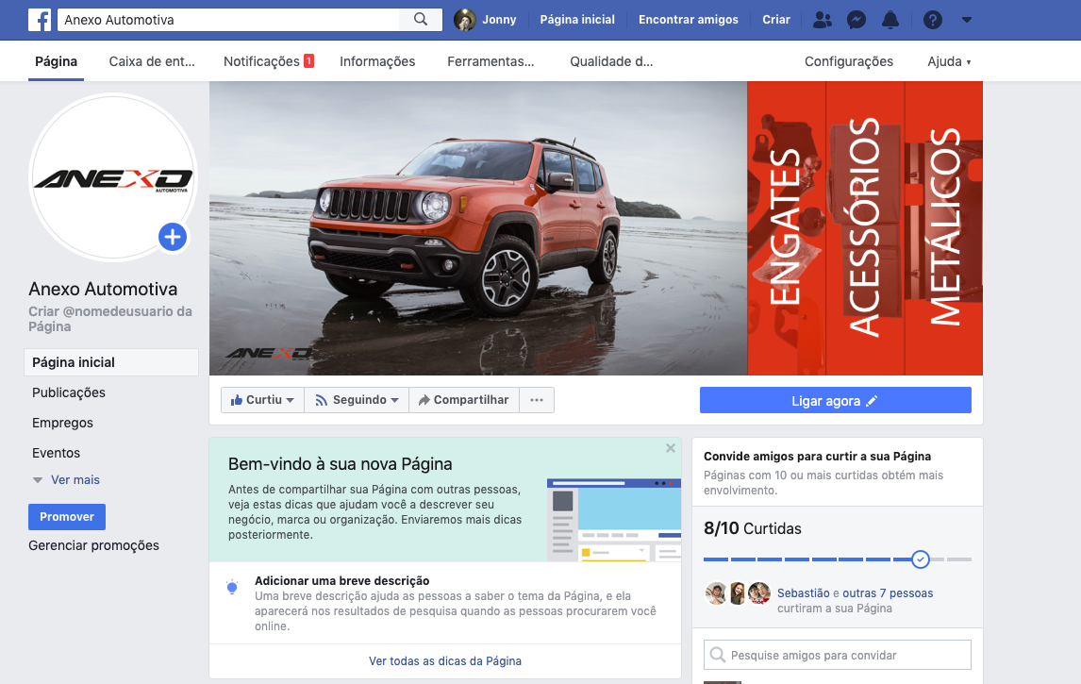This screenshot has width=1081, height=684.
Task: Open the account dropdown arrow
Action: pyautogui.click(x=967, y=20)
